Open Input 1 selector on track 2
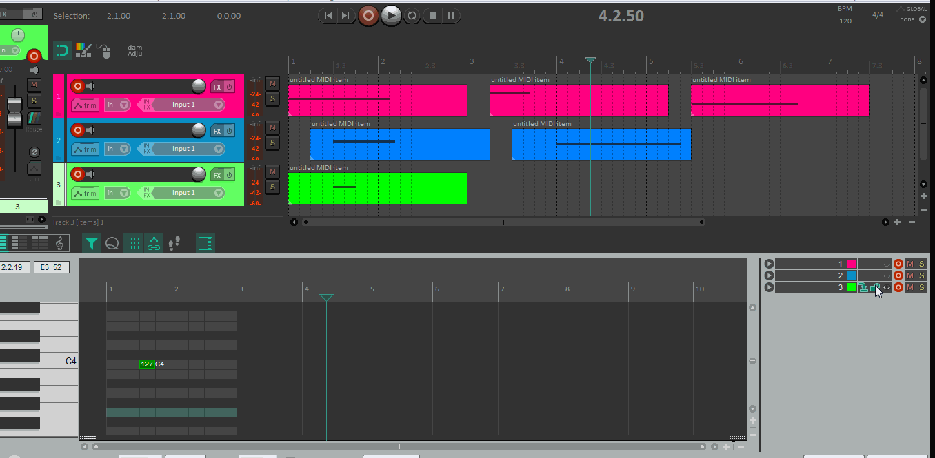This screenshot has width=935, height=458. coord(188,149)
